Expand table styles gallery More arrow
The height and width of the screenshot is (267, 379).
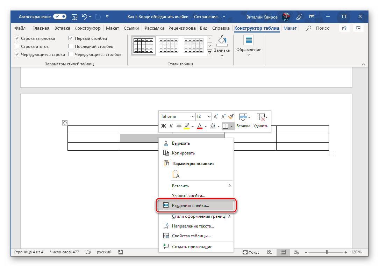(x=209, y=52)
